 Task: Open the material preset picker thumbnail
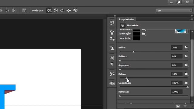[x=180, y=31]
